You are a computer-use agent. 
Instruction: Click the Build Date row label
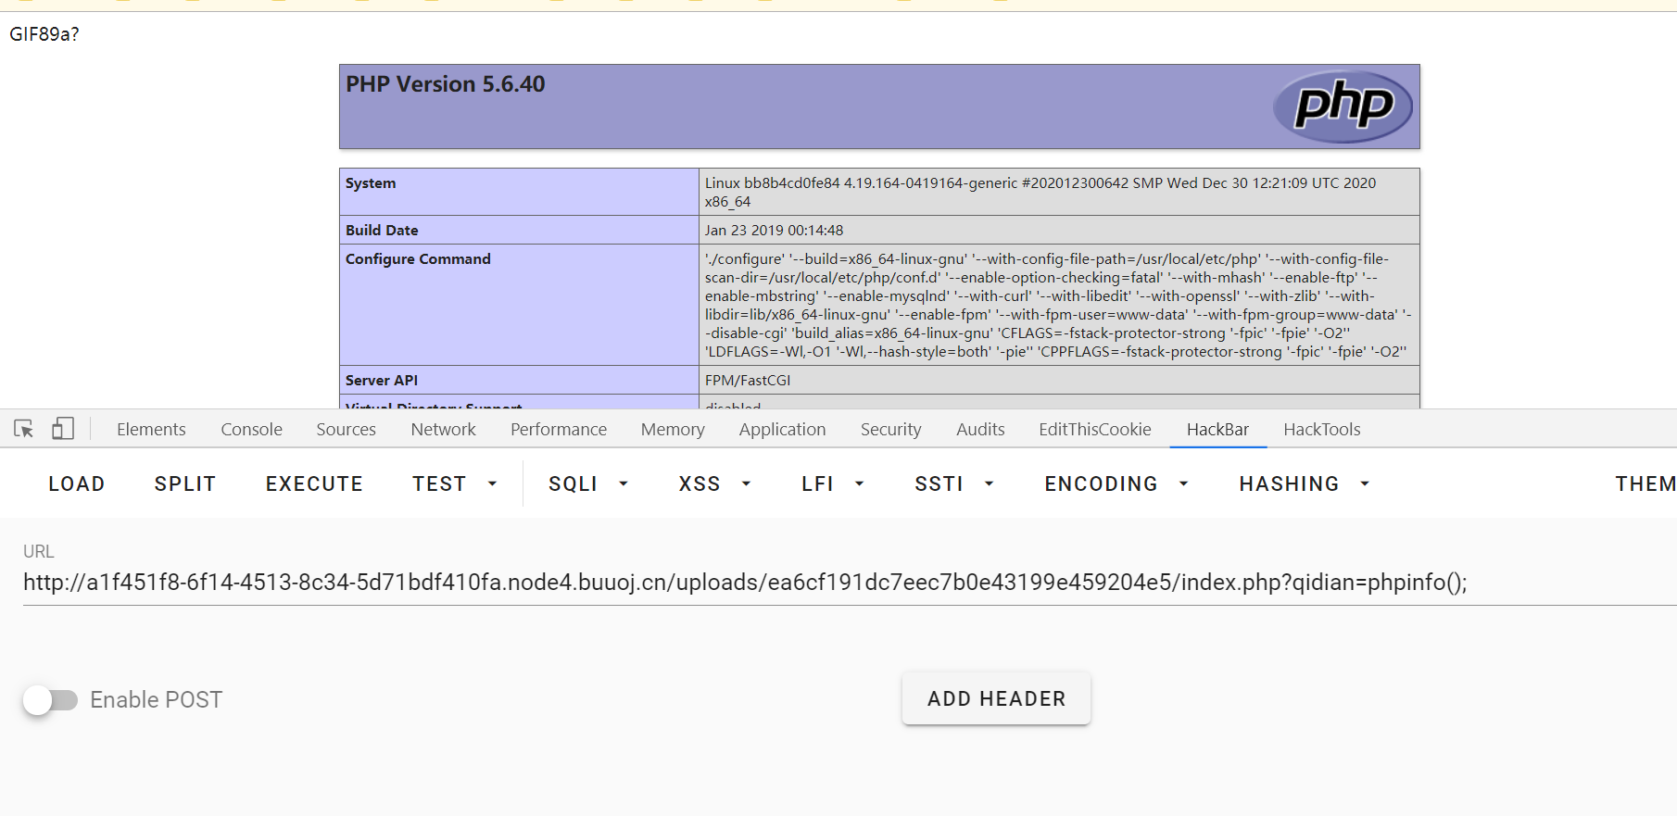(382, 230)
